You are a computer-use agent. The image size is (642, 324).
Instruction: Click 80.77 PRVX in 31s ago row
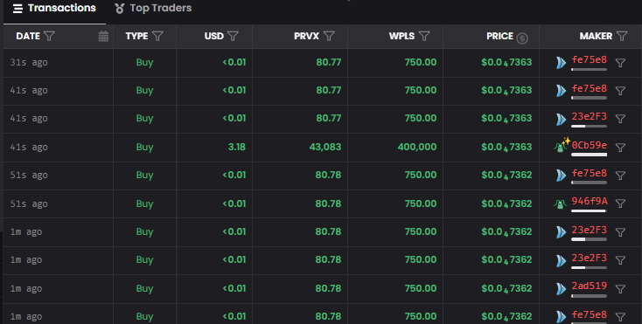(328, 62)
